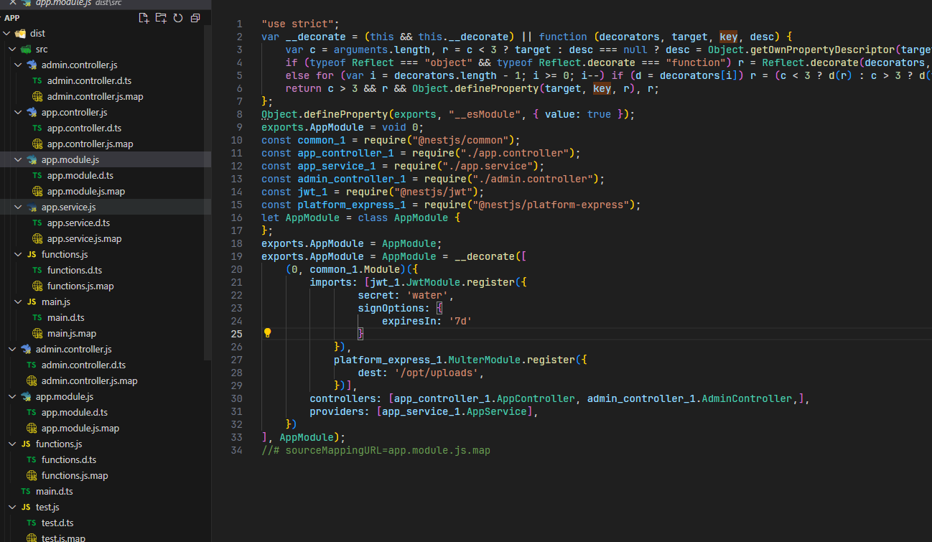Open the lightbulb code action on line 25
This screenshot has height=542, width=932.
point(267,333)
